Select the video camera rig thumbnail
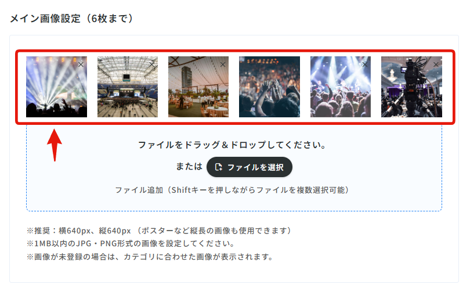This screenshot has height=302, width=470. point(411,87)
